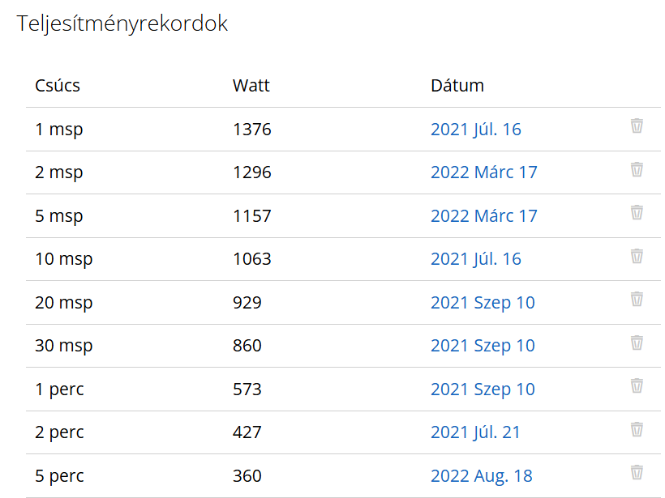Open the 2021 Szep 10 link for 20 msp

coord(483,303)
